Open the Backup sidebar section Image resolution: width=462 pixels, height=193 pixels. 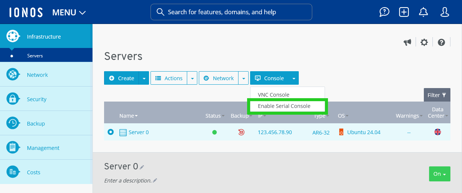tap(46, 123)
